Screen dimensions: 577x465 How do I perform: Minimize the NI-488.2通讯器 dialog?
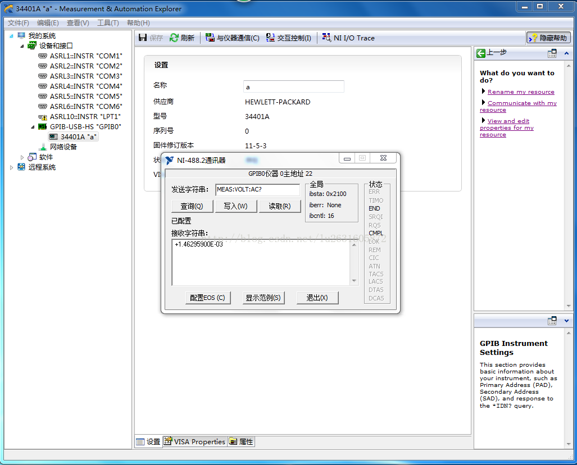pos(347,158)
